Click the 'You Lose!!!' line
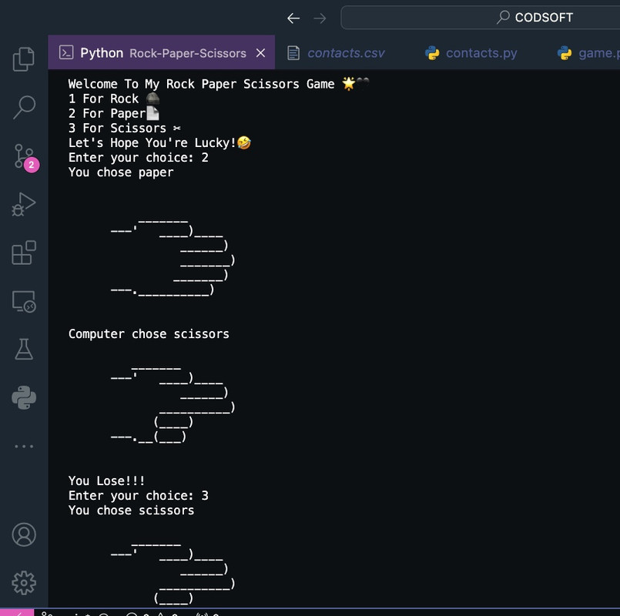 click(106, 480)
